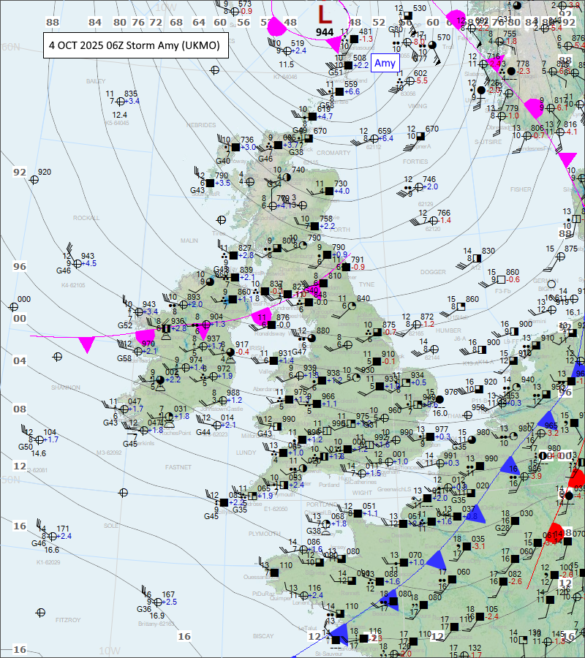Select the 88 isobar label at top left
Viewport: 585px width, 658px height.
(x=53, y=23)
